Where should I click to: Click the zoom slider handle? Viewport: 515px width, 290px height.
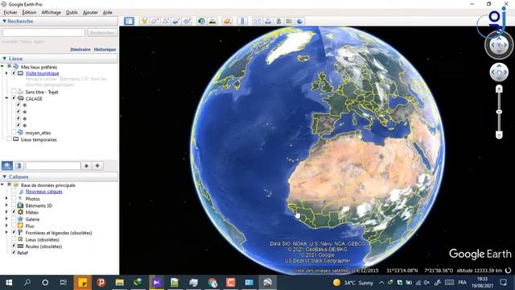pos(499,112)
